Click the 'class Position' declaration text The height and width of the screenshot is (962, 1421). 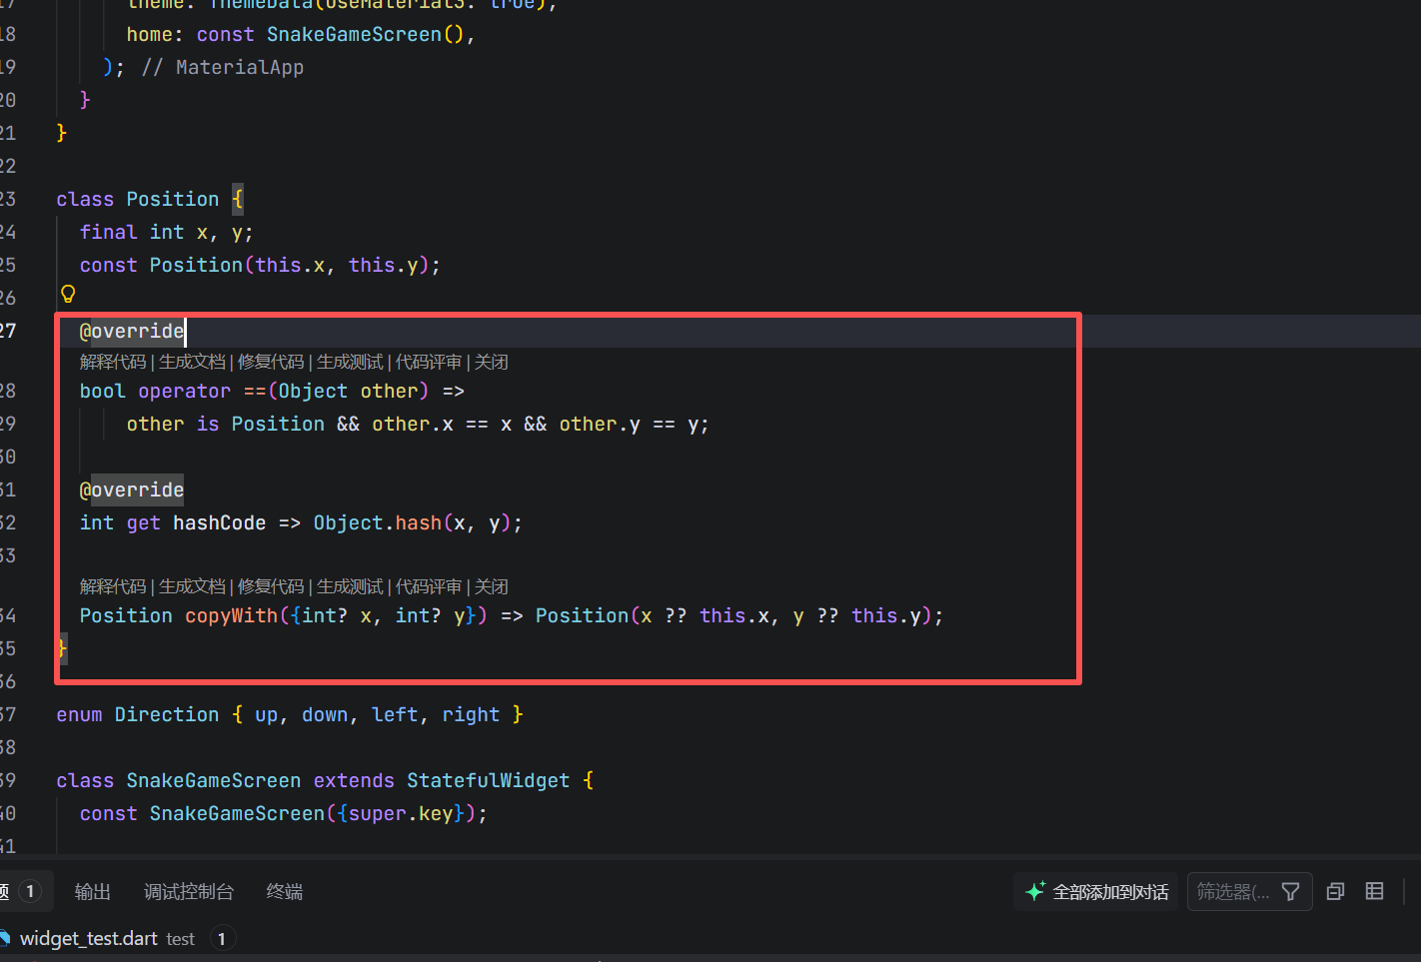[137, 199]
